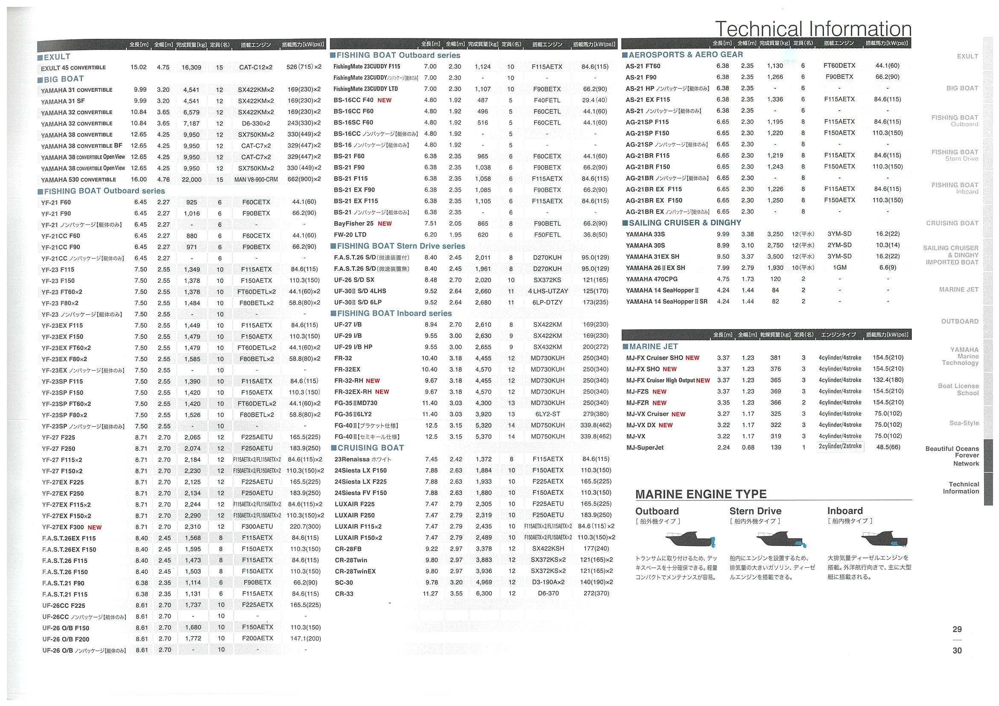
Task: Open FISHING BOAT Inboard index tab
Action: [x=955, y=188]
